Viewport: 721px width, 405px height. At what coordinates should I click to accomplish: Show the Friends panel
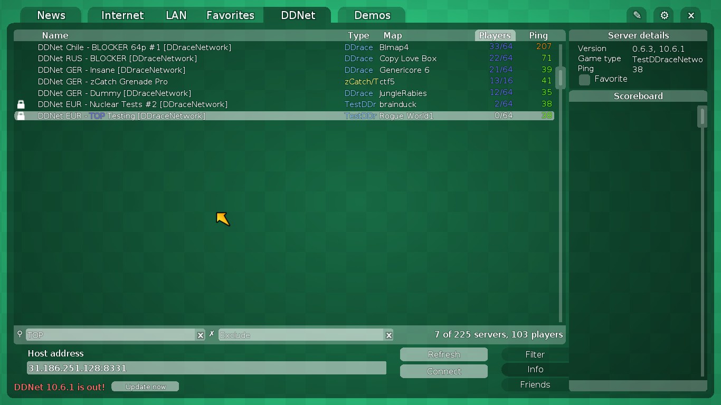[x=535, y=385]
